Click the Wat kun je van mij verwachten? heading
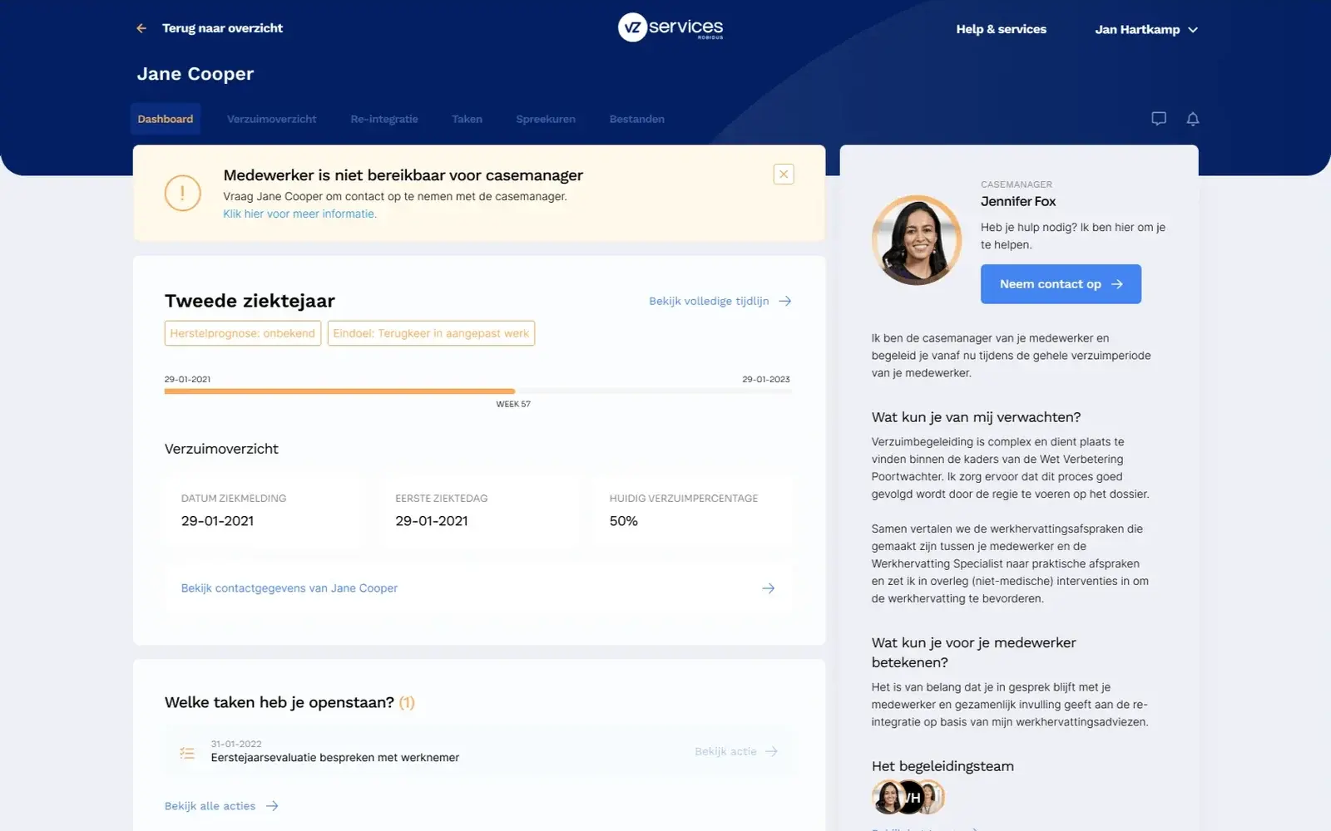 click(x=976, y=417)
